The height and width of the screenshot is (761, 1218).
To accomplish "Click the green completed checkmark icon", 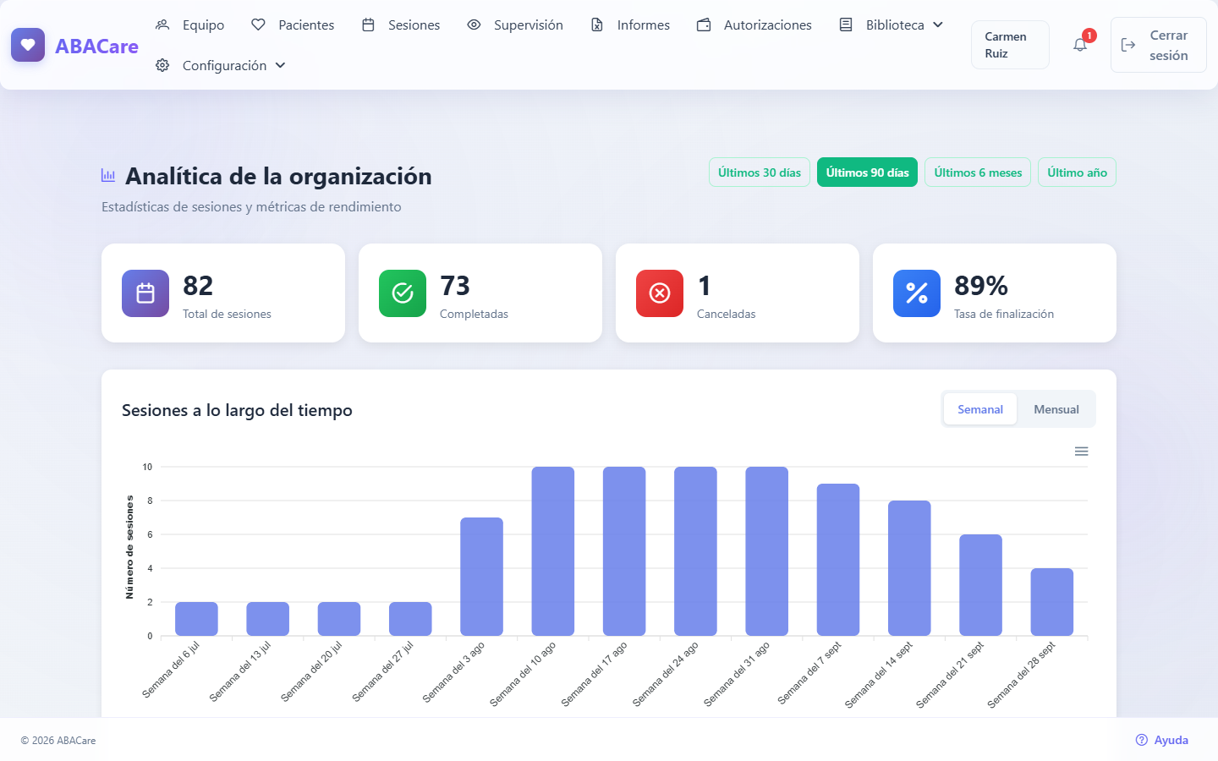I will coord(403,293).
